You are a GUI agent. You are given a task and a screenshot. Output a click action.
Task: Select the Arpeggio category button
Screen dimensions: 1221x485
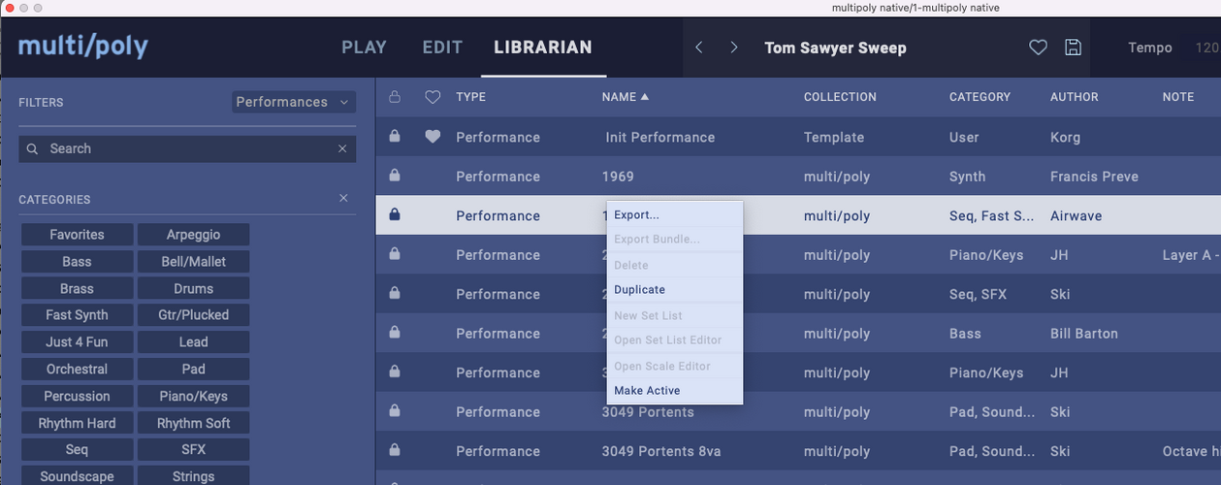coord(193,235)
